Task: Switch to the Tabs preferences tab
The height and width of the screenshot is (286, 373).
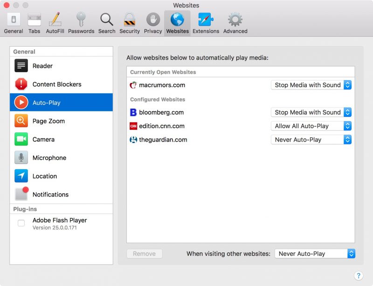Action: (34, 23)
